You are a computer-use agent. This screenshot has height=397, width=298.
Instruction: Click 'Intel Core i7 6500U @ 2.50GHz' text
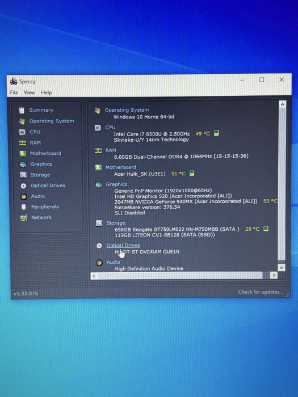pyautogui.click(x=152, y=134)
